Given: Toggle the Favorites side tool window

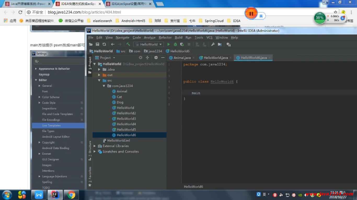Looking at the screenshot, I should point(90,177).
